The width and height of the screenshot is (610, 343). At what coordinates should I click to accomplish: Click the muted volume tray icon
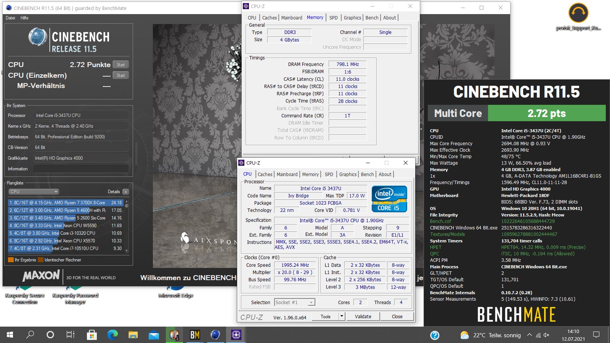547,335
